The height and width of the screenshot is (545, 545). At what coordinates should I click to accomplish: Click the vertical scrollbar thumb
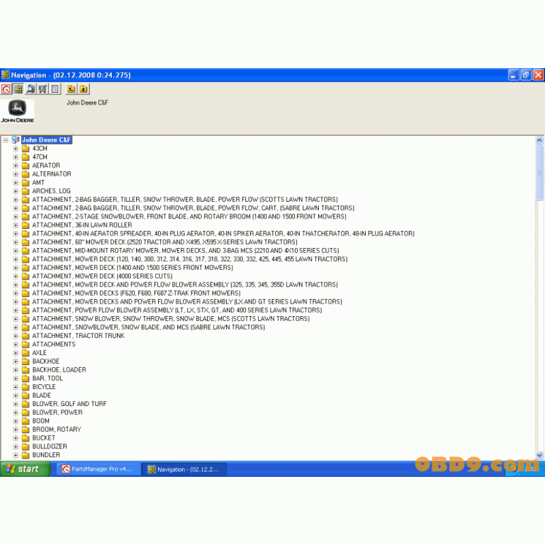click(x=540, y=173)
